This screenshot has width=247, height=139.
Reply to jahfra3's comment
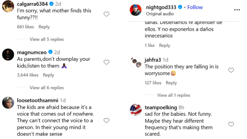(171, 83)
